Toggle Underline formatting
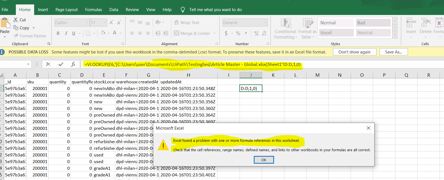 pyautogui.click(x=74, y=33)
